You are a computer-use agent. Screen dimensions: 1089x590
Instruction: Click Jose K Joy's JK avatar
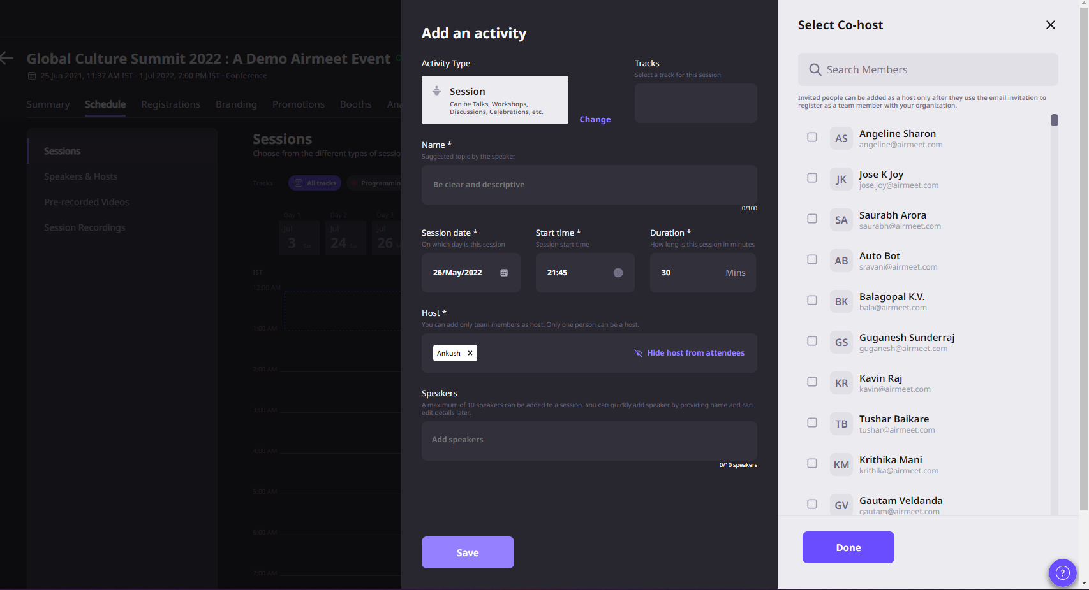tap(841, 179)
